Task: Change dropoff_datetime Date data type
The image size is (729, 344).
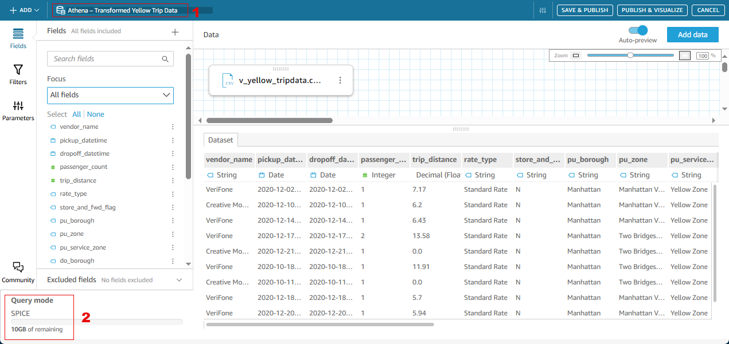Action: pos(322,175)
